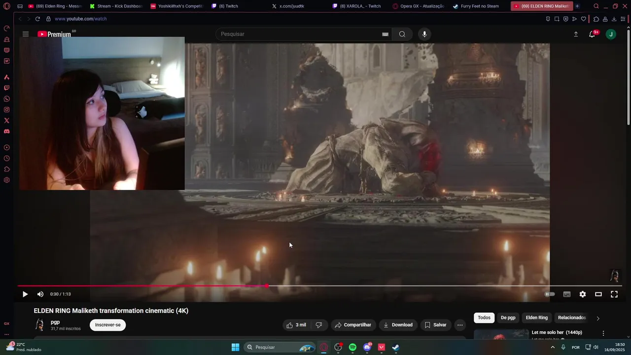This screenshot has width=631, height=355.
Task: Go back to previous page
Action: 20,19
